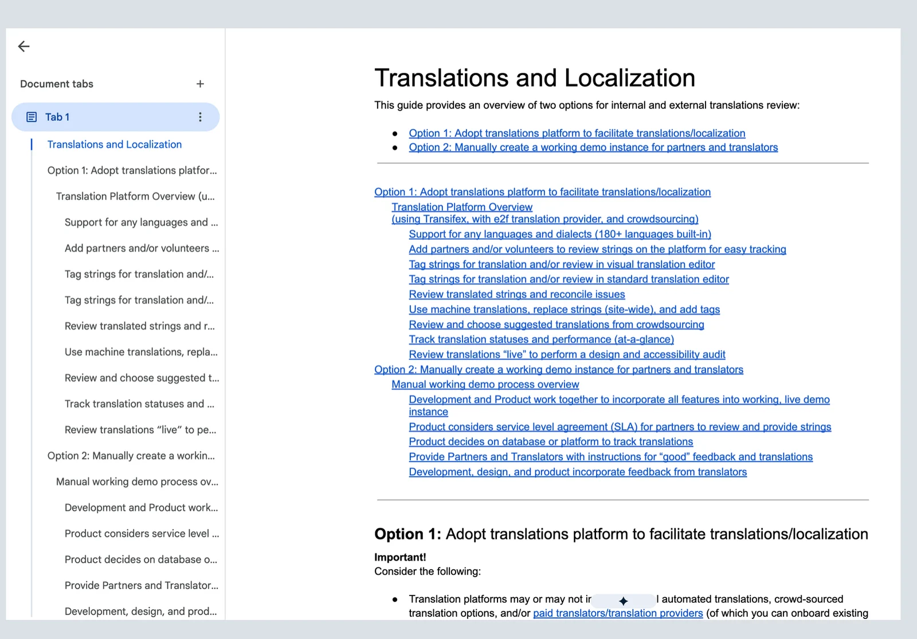Click the 'Translations and Localization' document title

click(535, 78)
